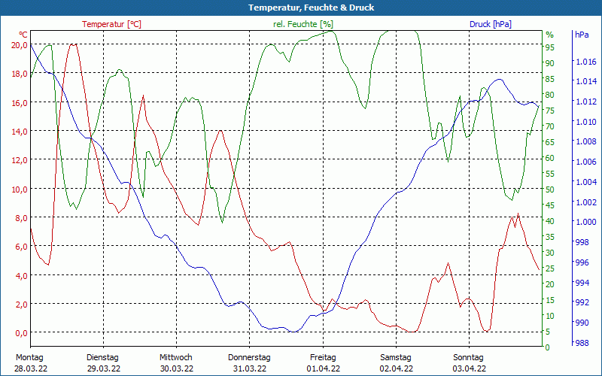Click the "Dienstag" day label
This screenshot has height=376, width=602.
point(103,357)
